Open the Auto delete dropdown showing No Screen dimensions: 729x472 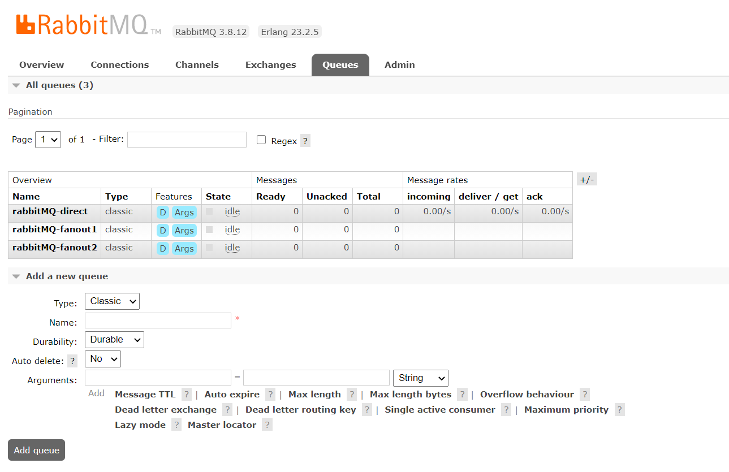click(x=103, y=359)
